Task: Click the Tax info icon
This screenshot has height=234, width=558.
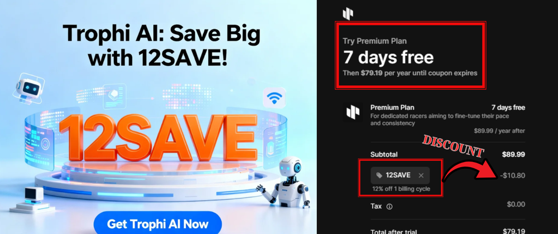Action: pos(389,206)
